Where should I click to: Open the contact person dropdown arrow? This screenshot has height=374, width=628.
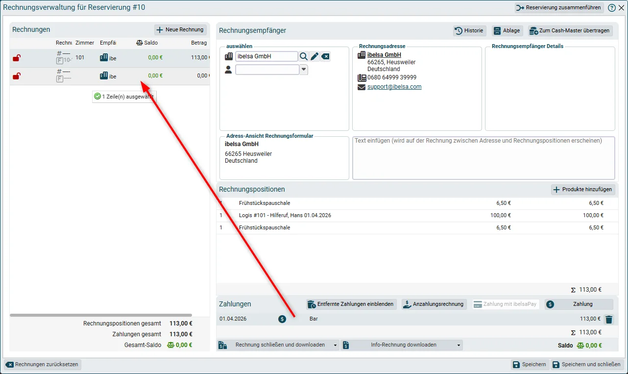pos(304,70)
